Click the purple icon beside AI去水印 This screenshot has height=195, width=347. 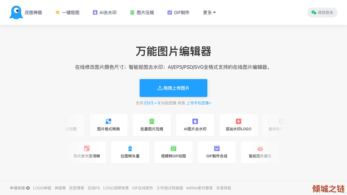click(x=95, y=12)
